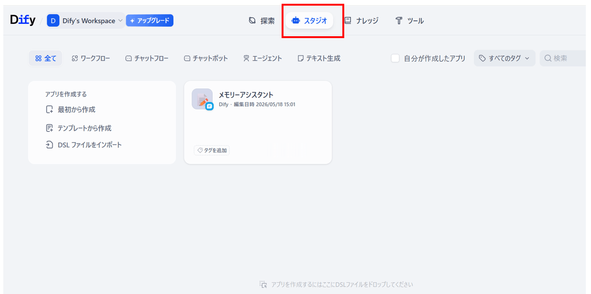Screen dimensions: 591x294
Task: Click the compass icon beside 探索
Action: point(252,21)
